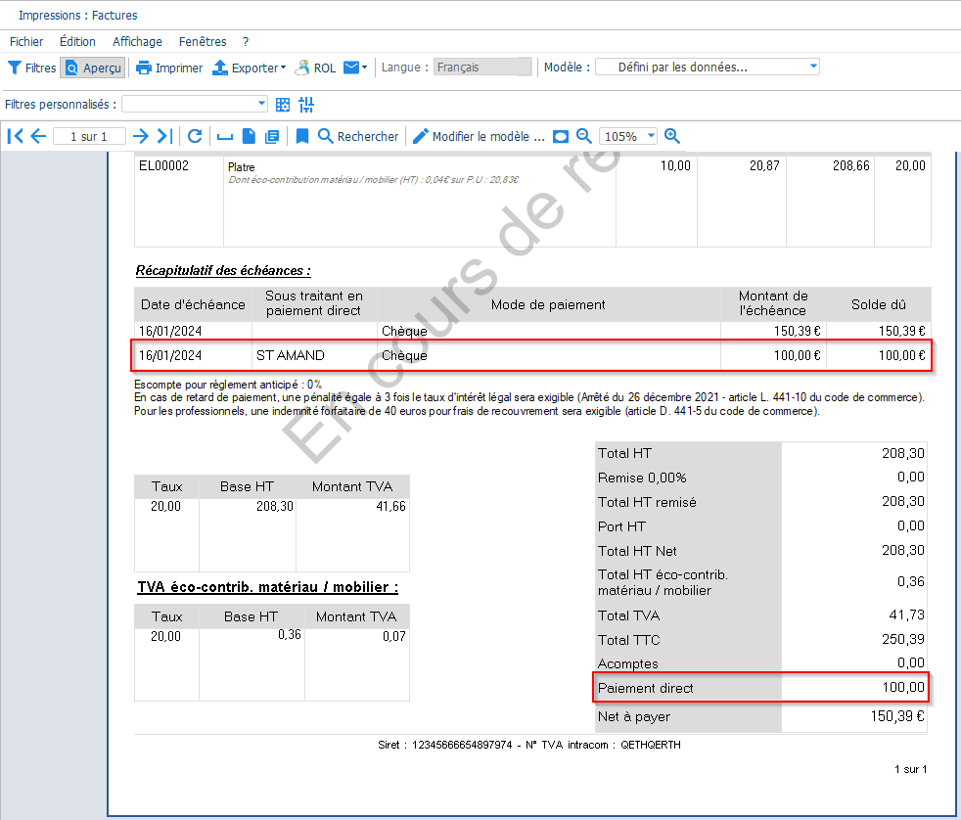Click the 208,66 line amount
This screenshot has height=820, width=961.
coord(850,165)
